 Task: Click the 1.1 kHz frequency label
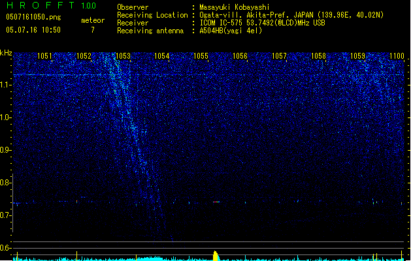tap(5, 85)
